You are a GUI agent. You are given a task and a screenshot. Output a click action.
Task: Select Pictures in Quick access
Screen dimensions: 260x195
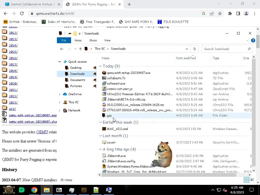tap(76, 86)
